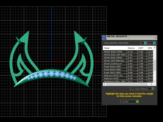Viewport: 163px width, 122px height.
Task: Click the right jump ring on the pendant
Action: coord(84,40)
